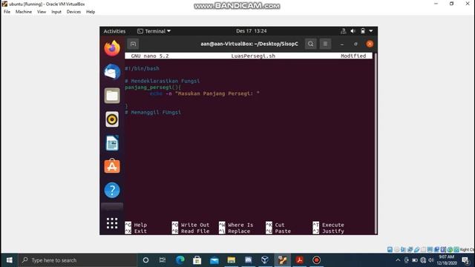475x267 pixels.
Task: Open VirtualBox View menu
Action: pos(42,12)
